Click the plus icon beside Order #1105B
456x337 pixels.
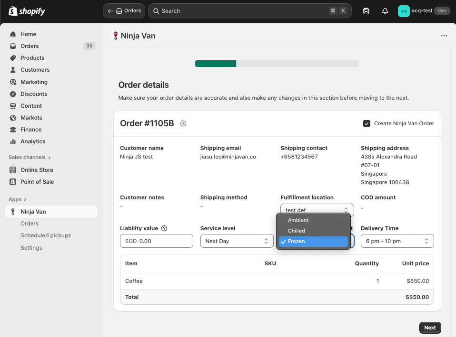[183, 123]
